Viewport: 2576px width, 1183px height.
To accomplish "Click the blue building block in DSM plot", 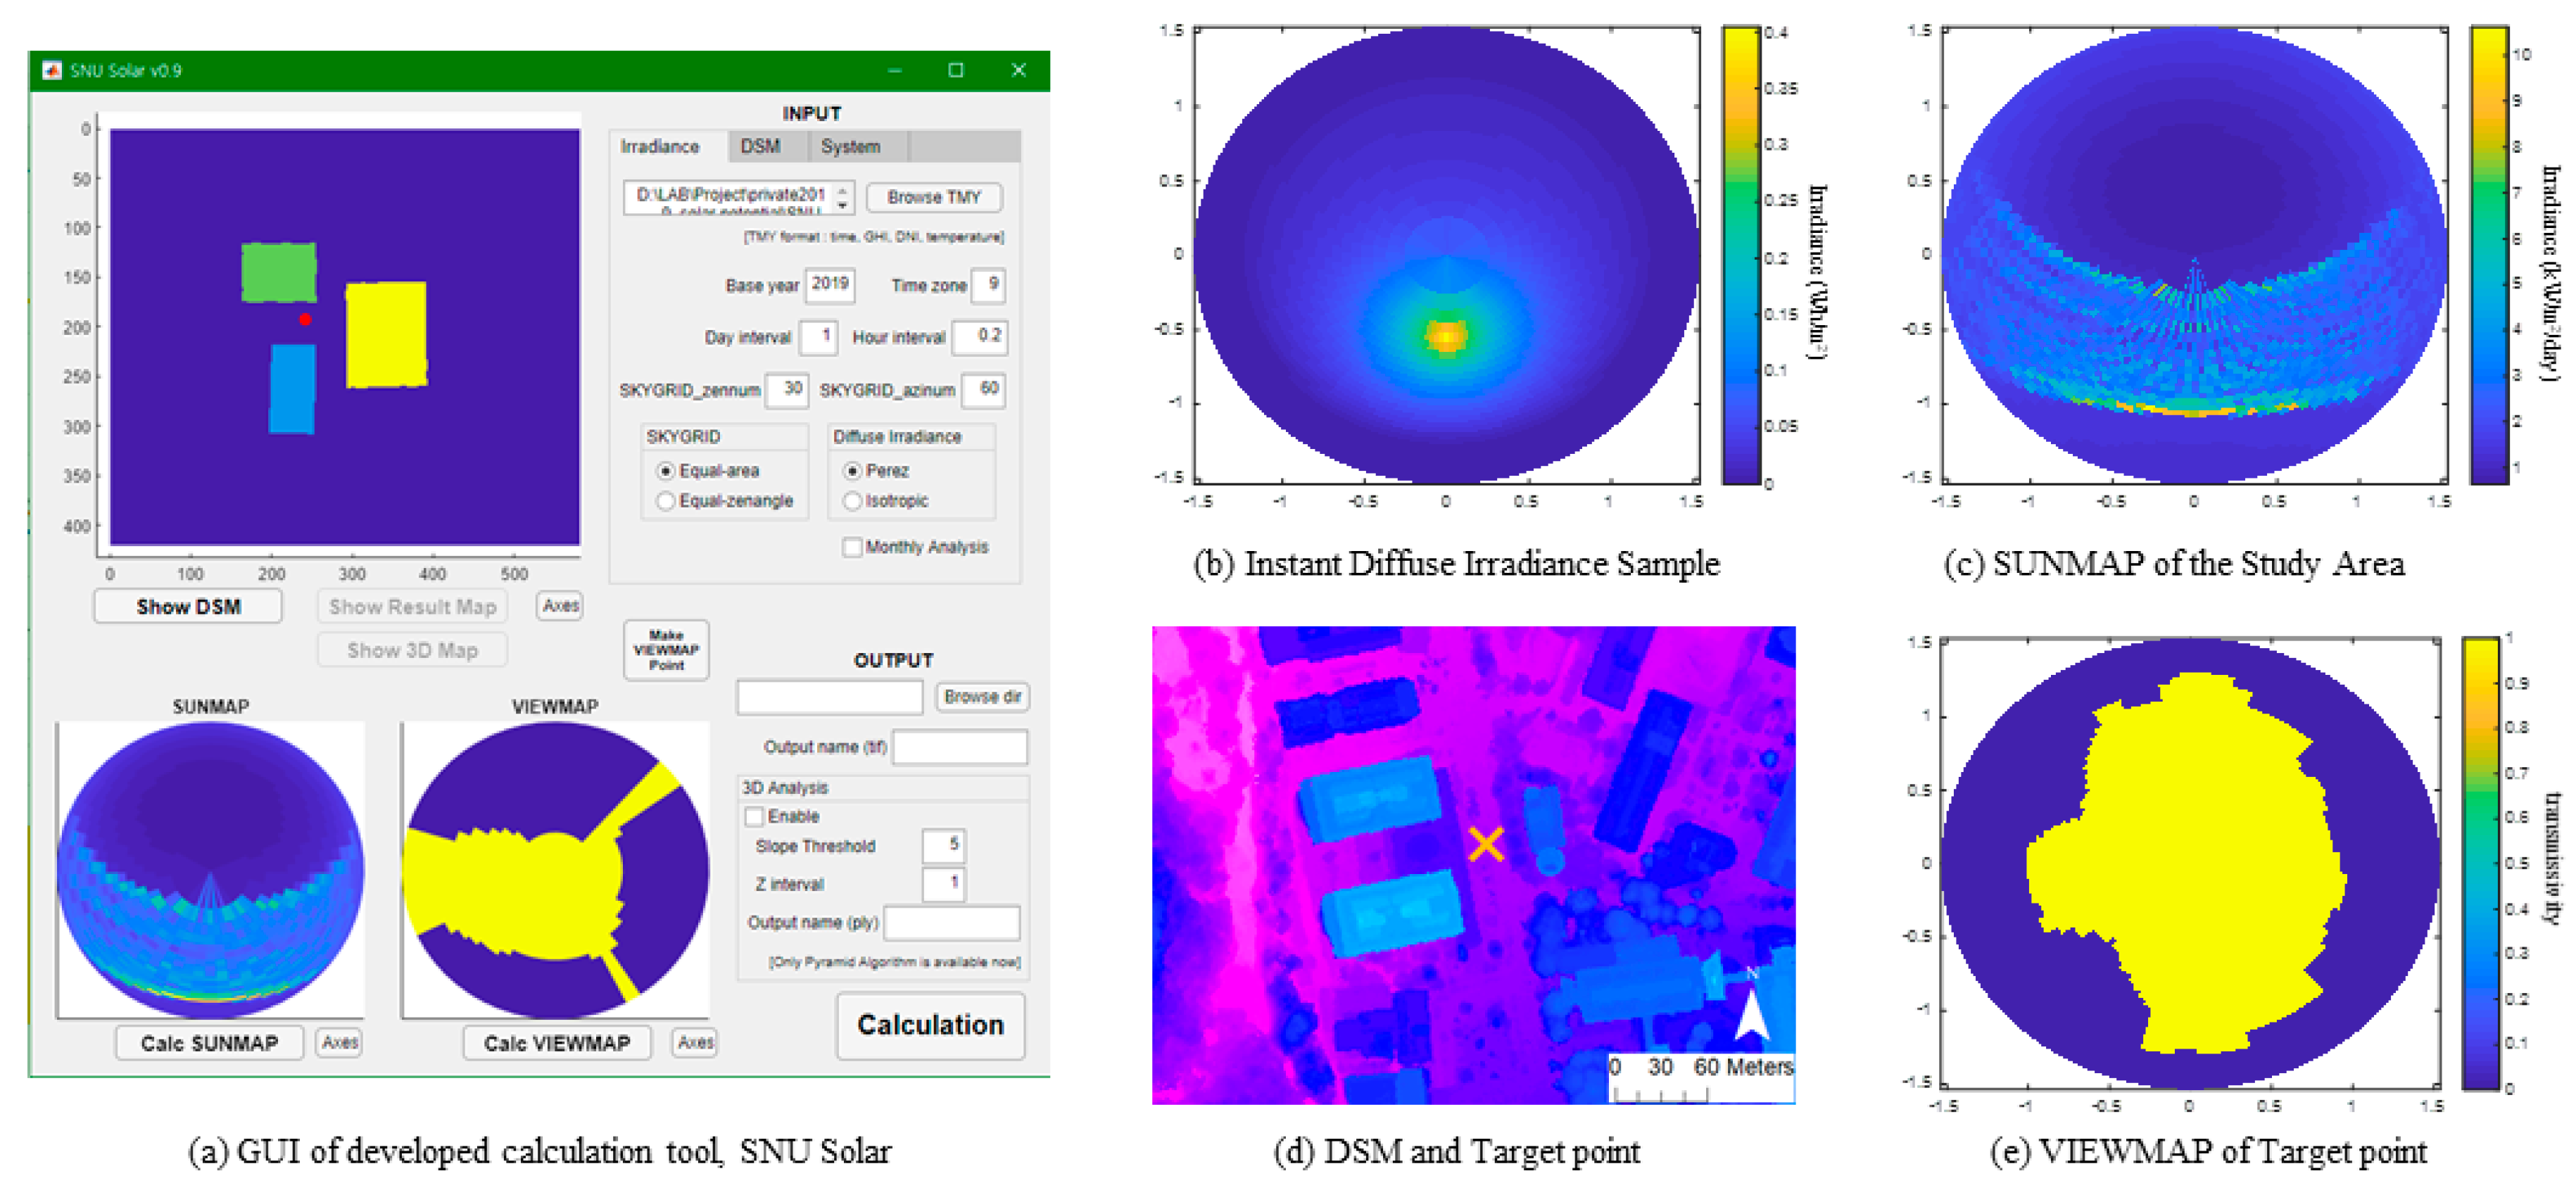I will [x=292, y=389].
